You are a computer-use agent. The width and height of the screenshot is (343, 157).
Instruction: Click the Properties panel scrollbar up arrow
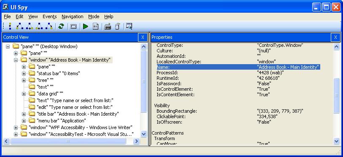tap(336, 46)
